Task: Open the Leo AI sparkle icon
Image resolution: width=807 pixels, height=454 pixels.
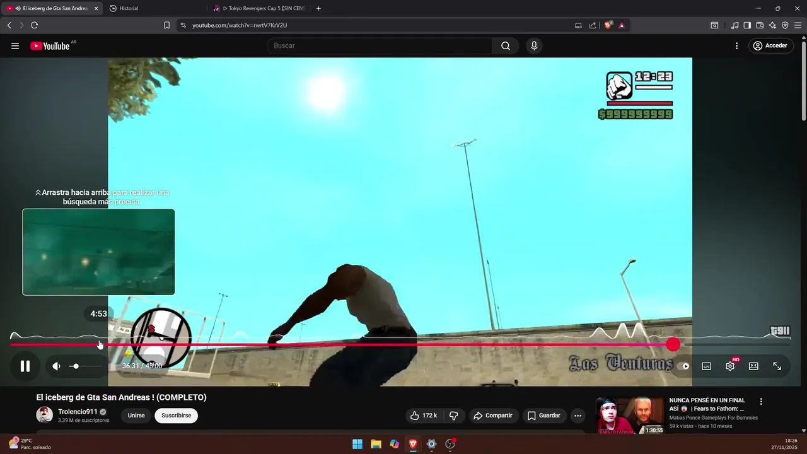Action: click(x=772, y=25)
